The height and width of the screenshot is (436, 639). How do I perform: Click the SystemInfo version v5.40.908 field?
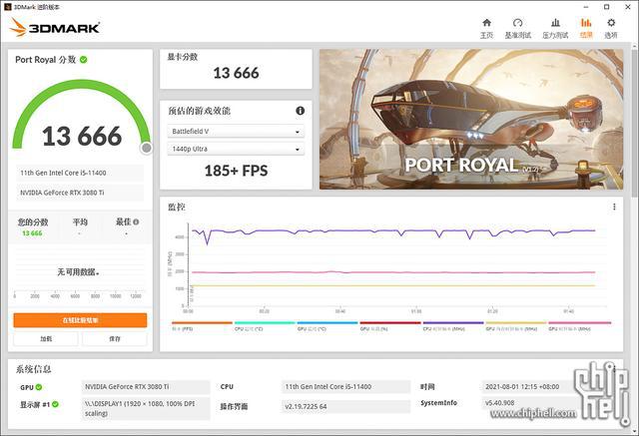(530, 403)
